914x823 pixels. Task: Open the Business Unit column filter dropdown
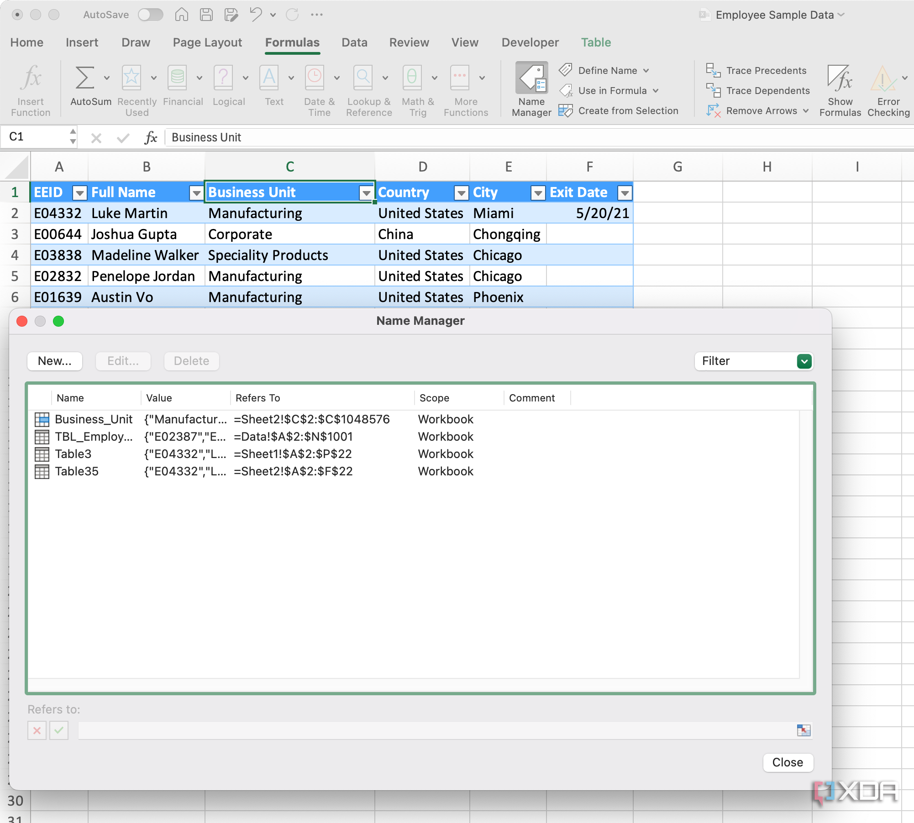[x=366, y=193]
